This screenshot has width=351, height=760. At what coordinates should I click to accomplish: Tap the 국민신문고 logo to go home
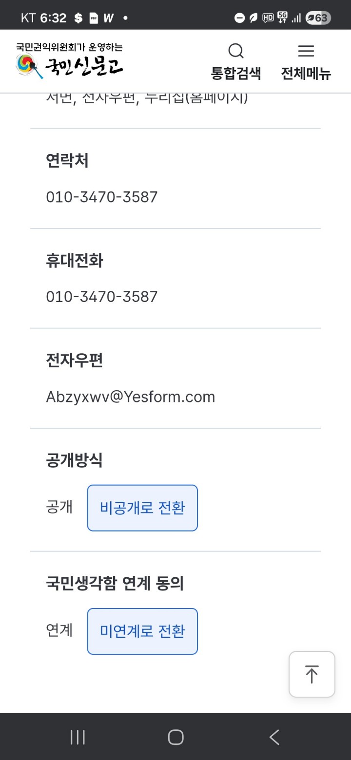[69, 62]
